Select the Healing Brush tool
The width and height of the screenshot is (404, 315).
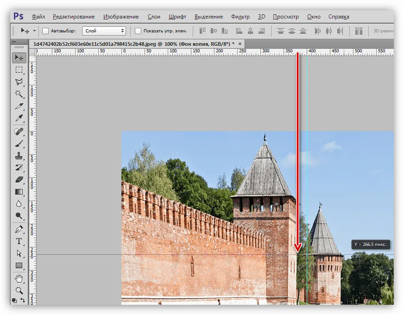point(19,132)
